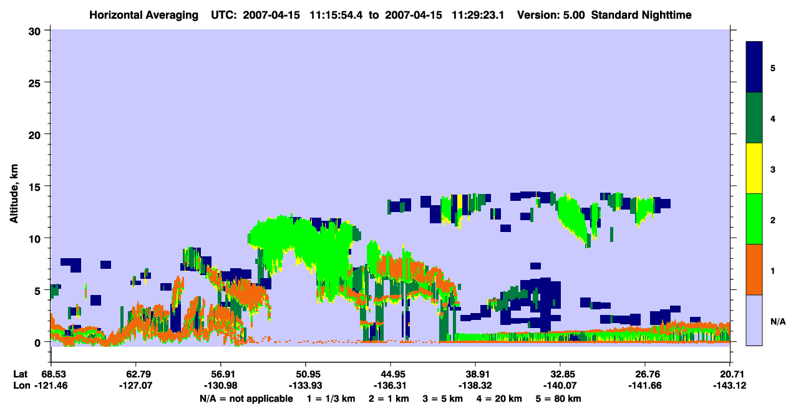The image size is (811, 416).
Task: Click the longitude value -130.98
Action: [221, 386]
